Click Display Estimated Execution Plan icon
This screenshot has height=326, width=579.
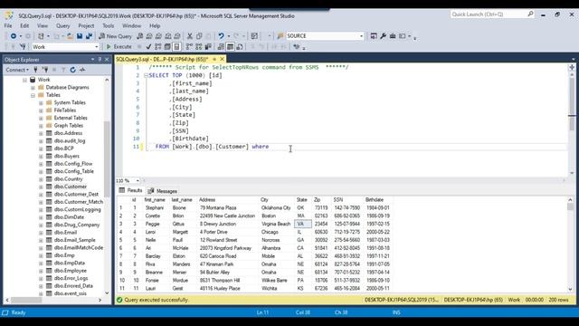click(158, 46)
